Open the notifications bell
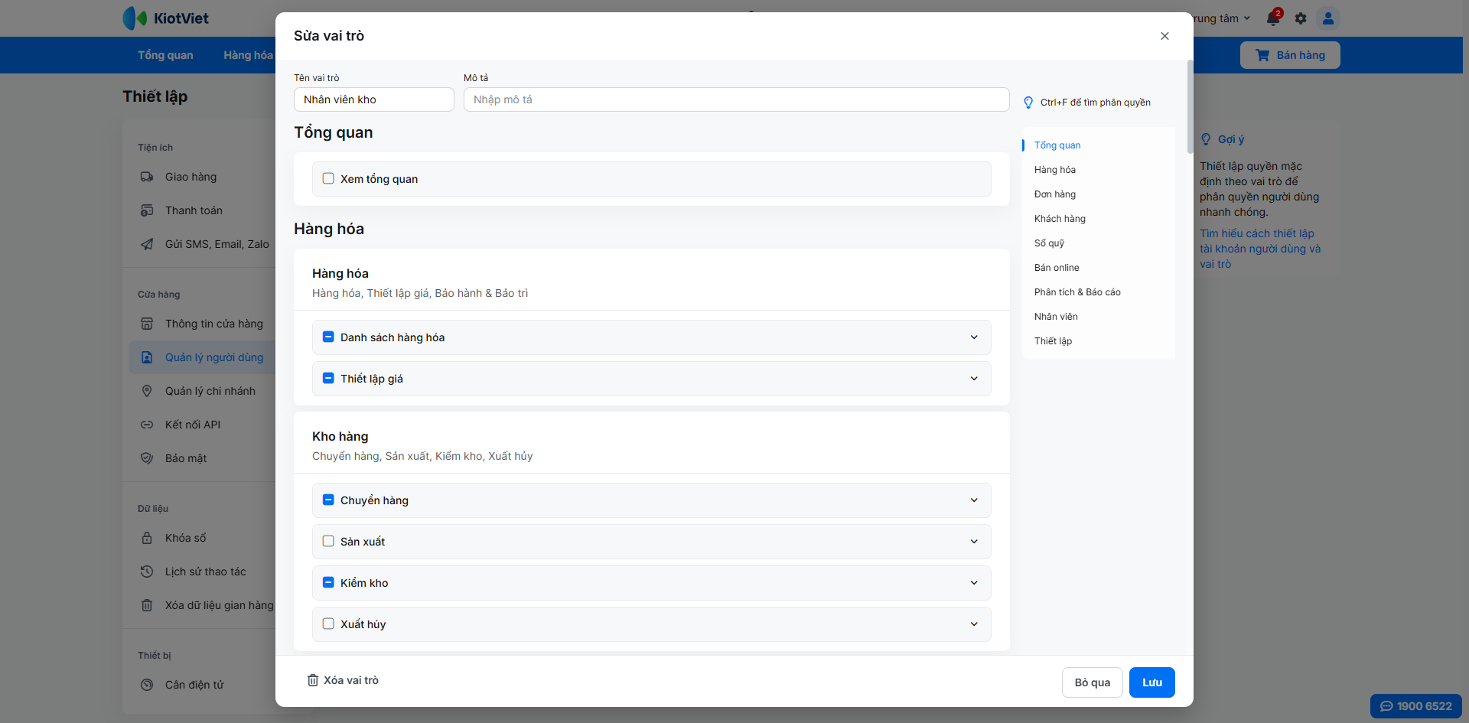Viewport: 1469px width, 723px height. click(x=1273, y=18)
